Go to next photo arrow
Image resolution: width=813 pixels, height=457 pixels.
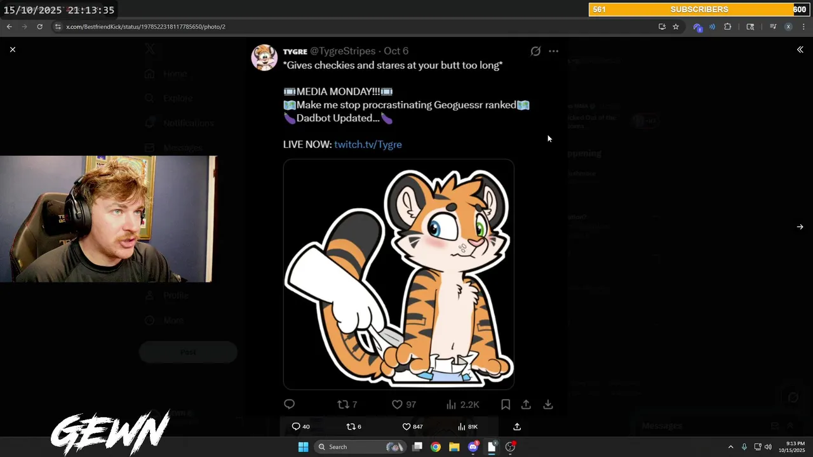[x=800, y=227]
